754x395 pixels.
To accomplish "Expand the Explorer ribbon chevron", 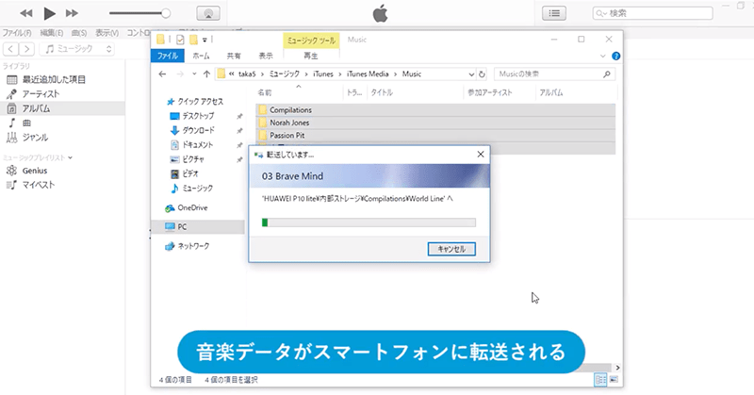I will [x=602, y=57].
